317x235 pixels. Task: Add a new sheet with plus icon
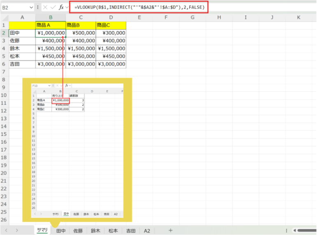[170, 230]
